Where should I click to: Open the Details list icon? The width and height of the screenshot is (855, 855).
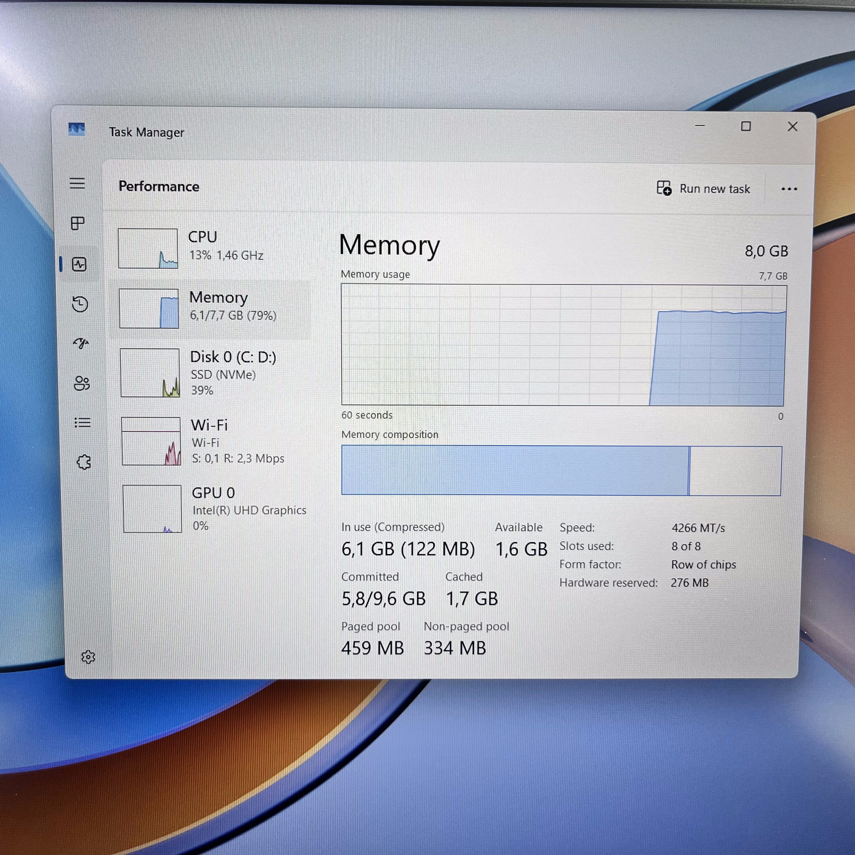click(x=83, y=423)
